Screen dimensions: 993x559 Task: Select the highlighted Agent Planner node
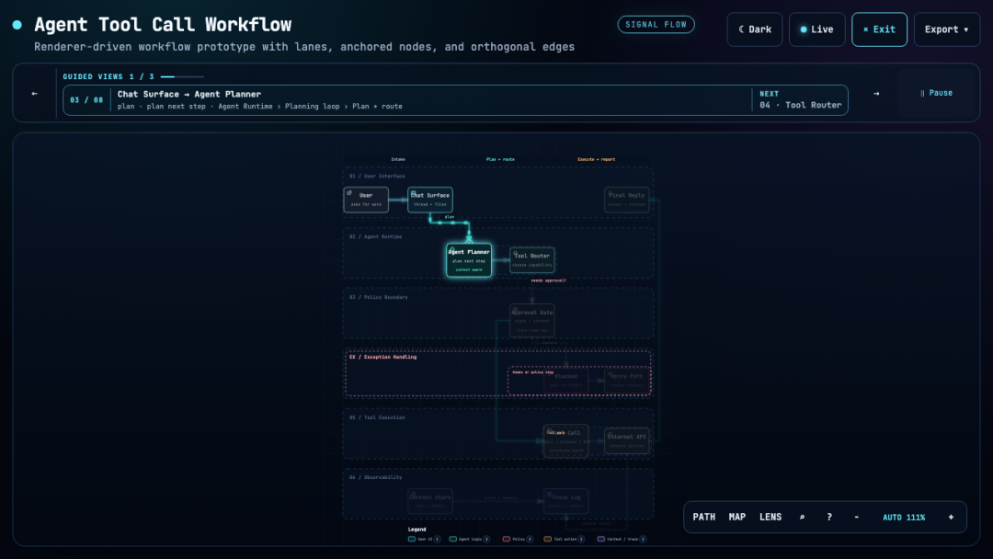tap(469, 260)
